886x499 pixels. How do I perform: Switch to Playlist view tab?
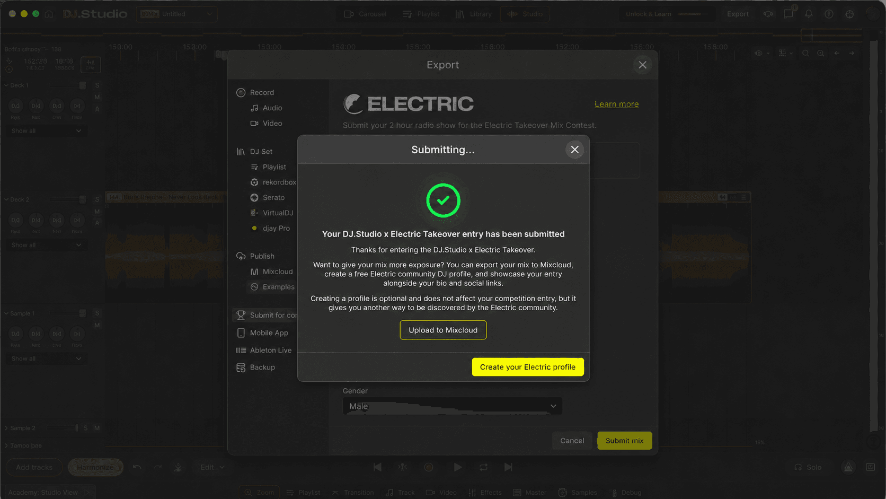click(x=421, y=14)
